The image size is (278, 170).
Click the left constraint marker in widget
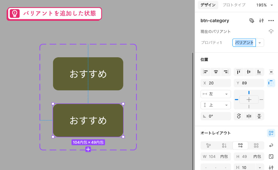[237, 100]
